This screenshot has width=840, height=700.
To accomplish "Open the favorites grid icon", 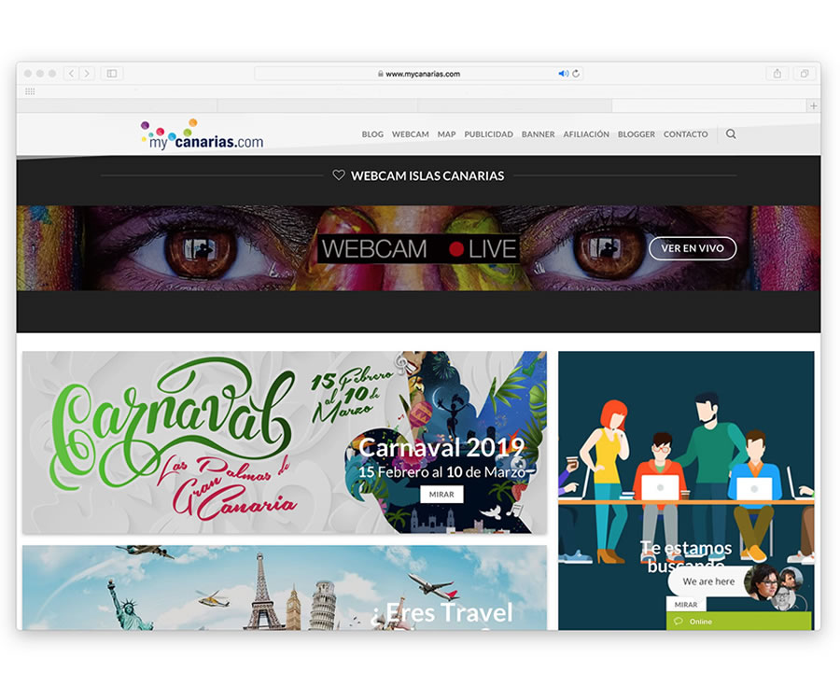I will pos(30,91).
